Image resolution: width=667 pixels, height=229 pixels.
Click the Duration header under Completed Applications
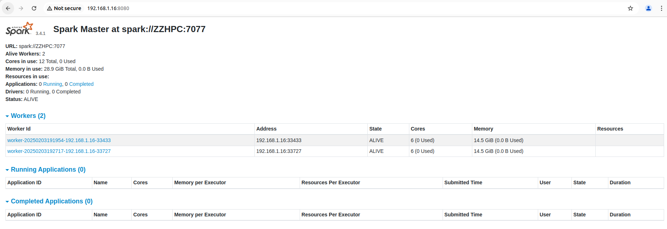click(x=620, y=215)
